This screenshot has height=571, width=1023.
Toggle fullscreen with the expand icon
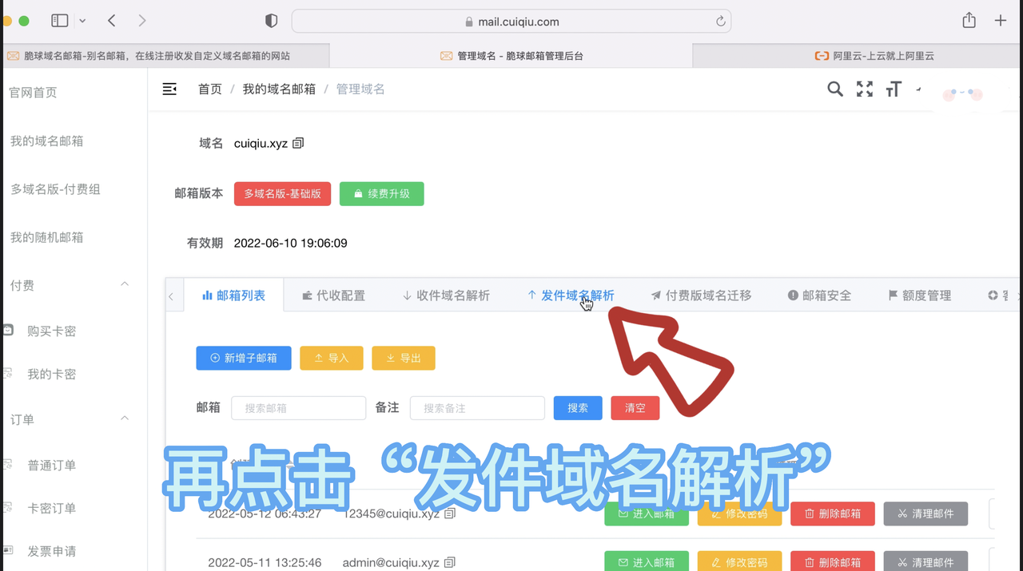[865, 89]
